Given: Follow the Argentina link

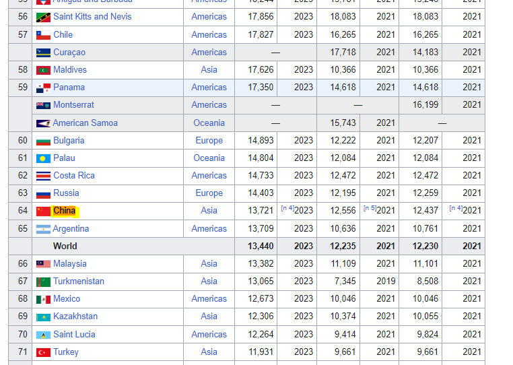Looking at the screenshot, I should 71,228.
